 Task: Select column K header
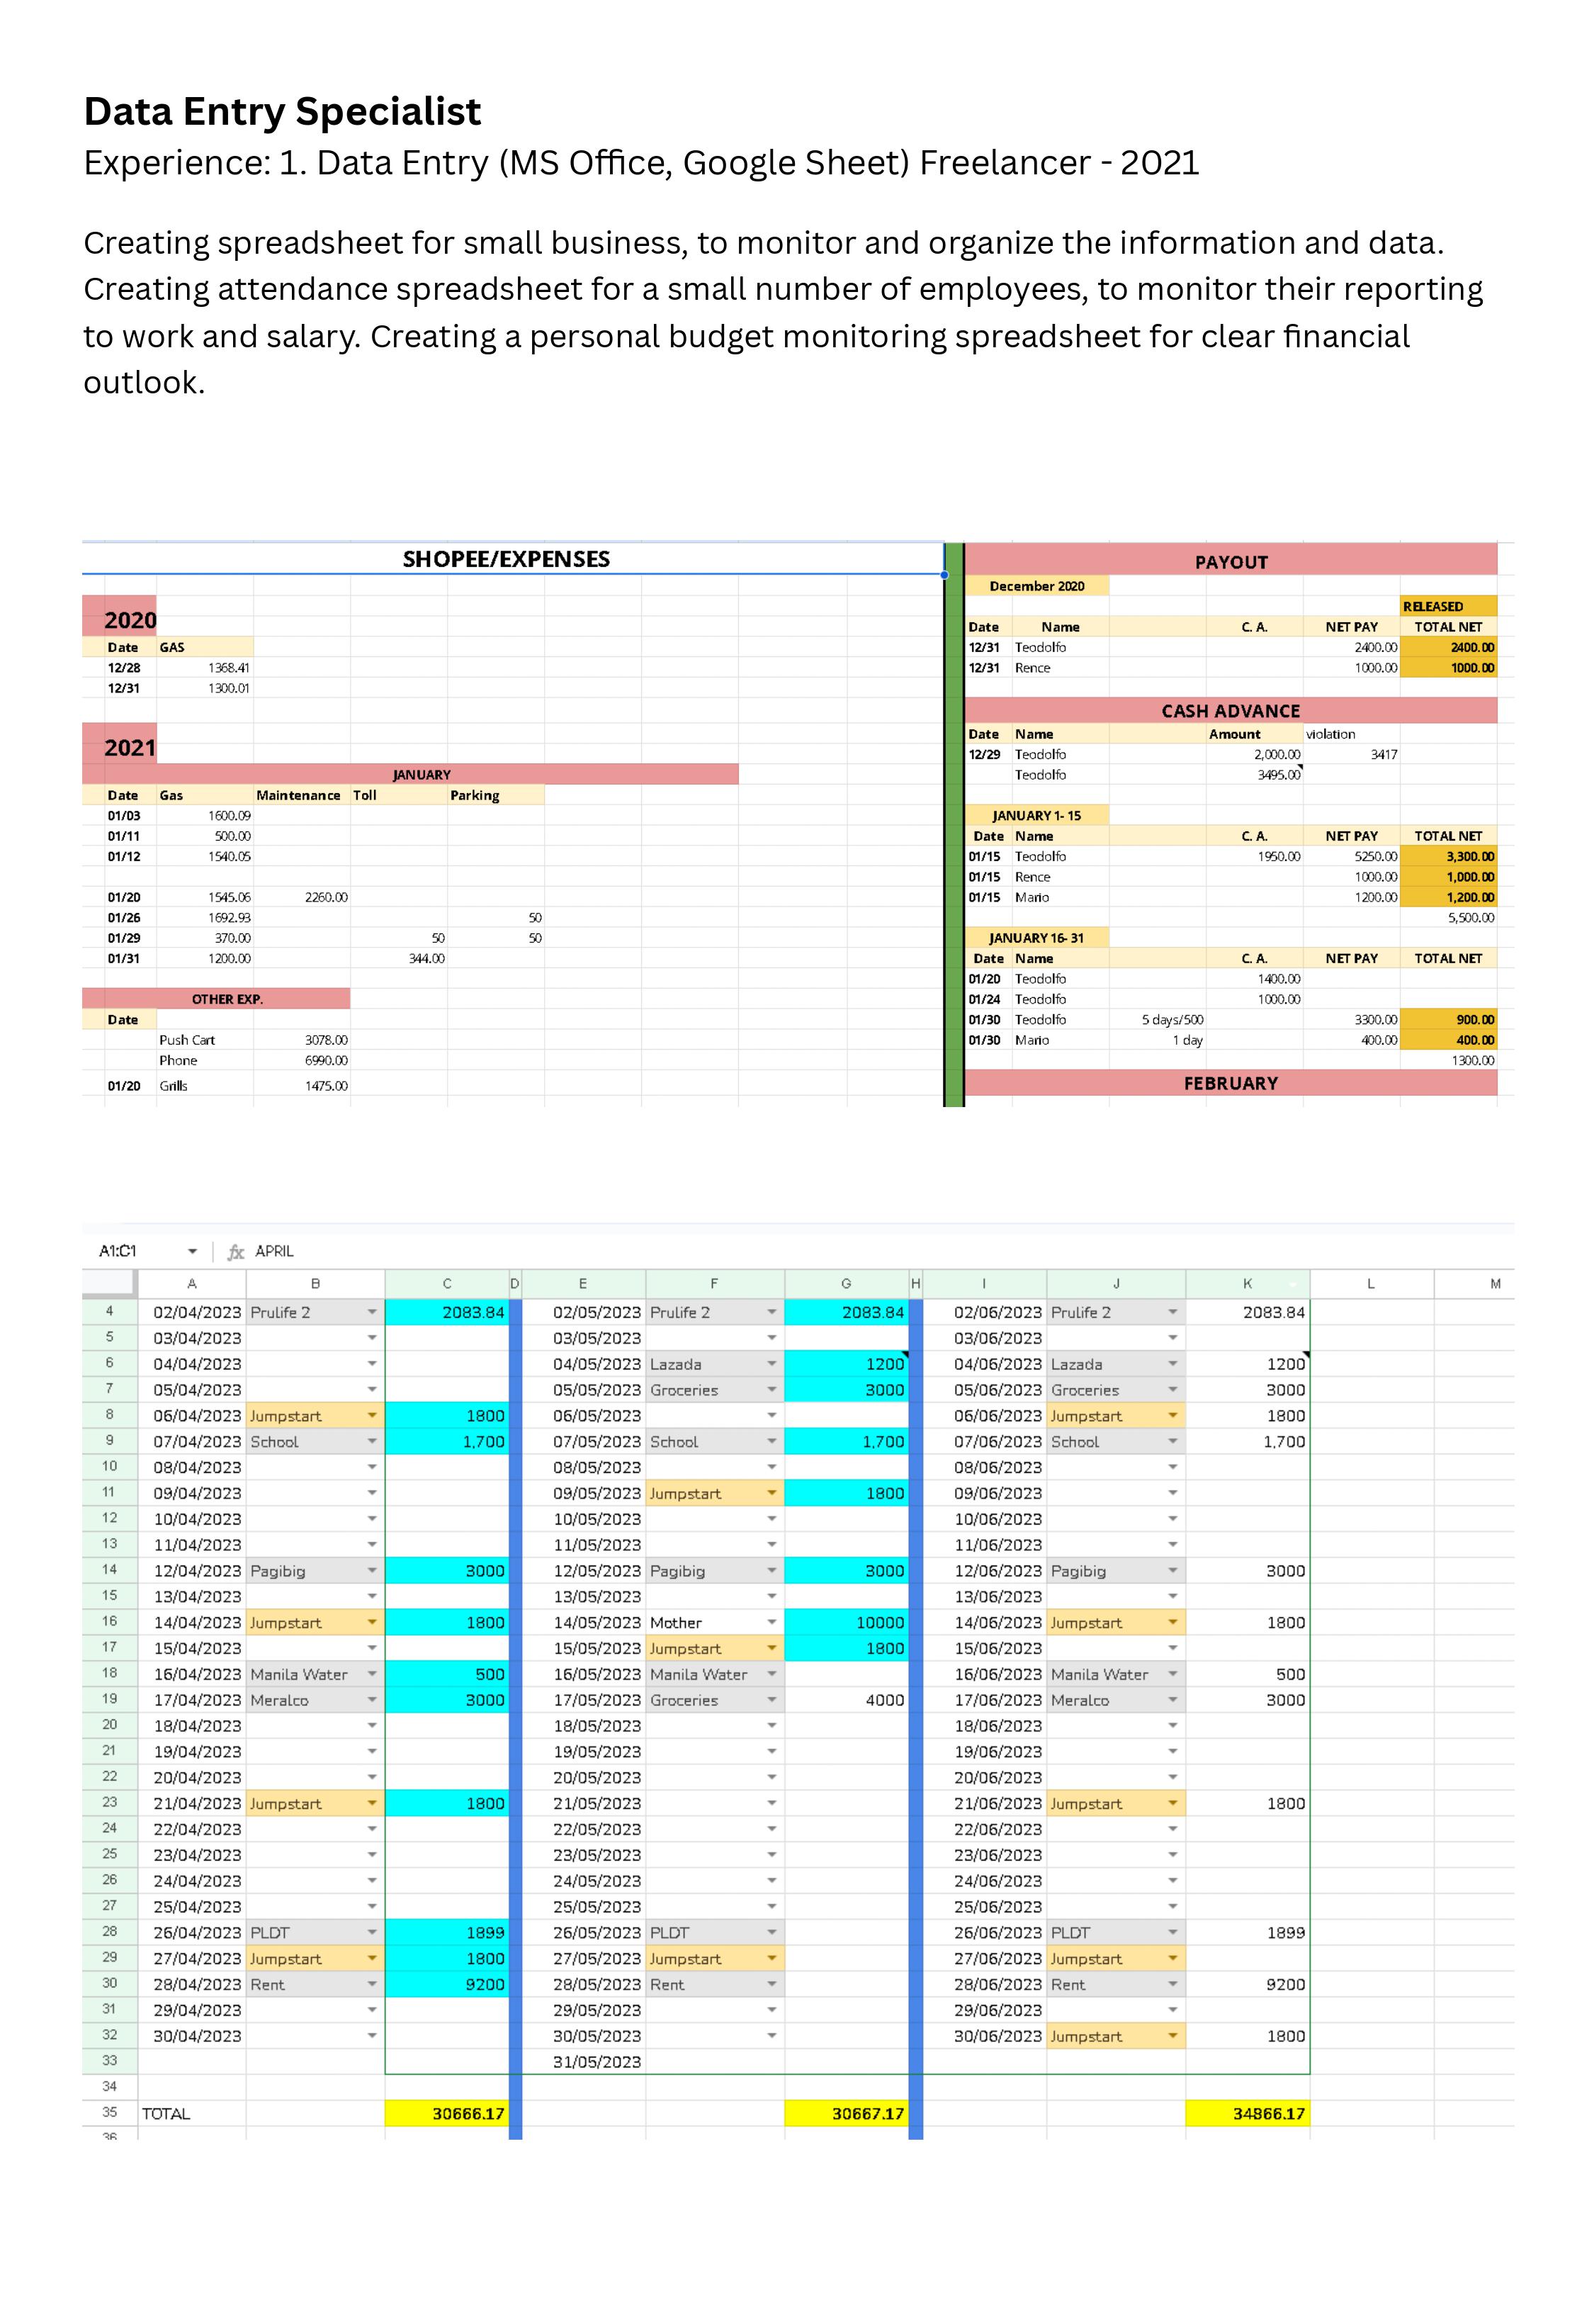(1248, 1284)
